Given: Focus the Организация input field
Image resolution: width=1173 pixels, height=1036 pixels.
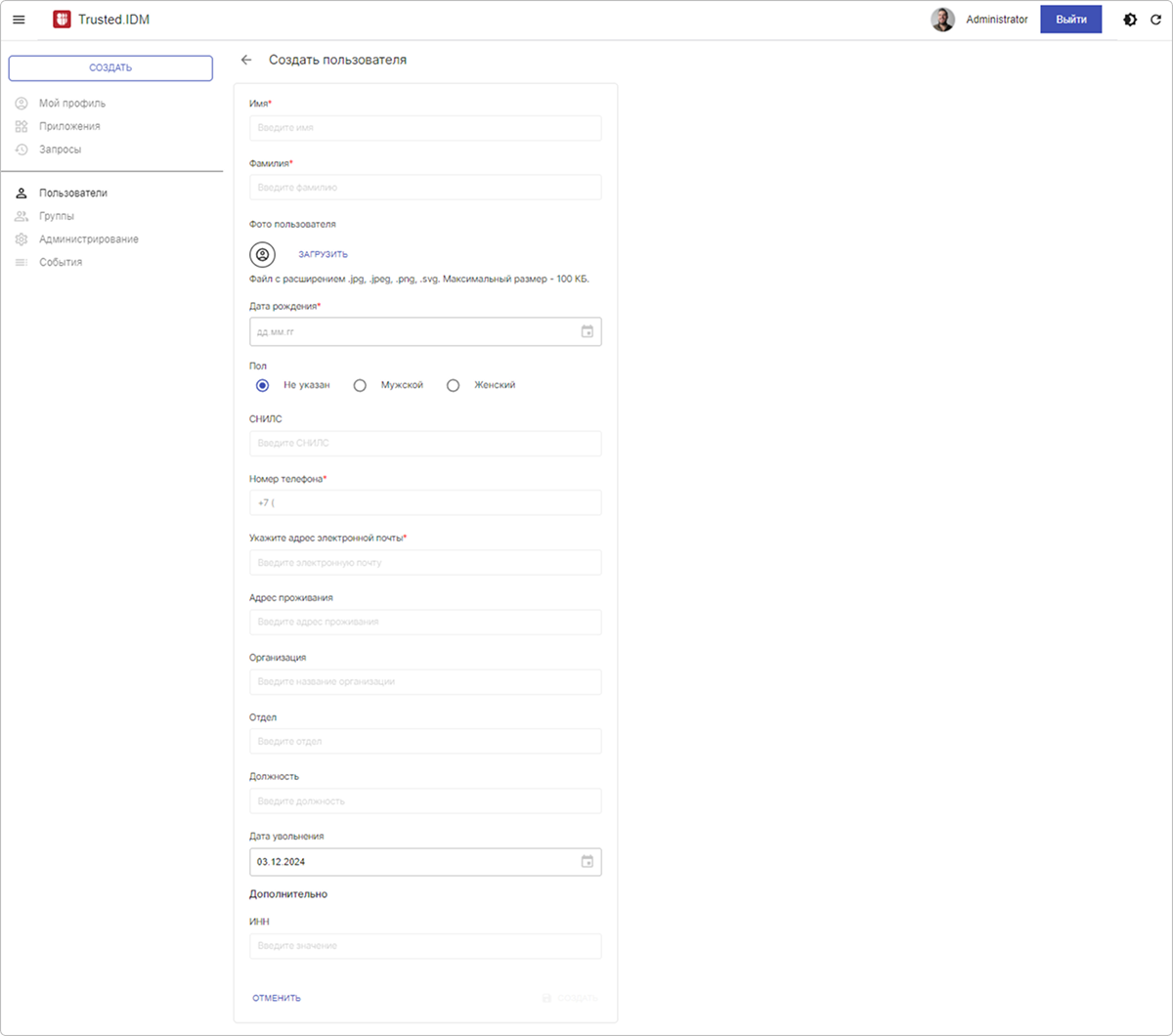Looking at the screenshot, I should tap(425, 681).
